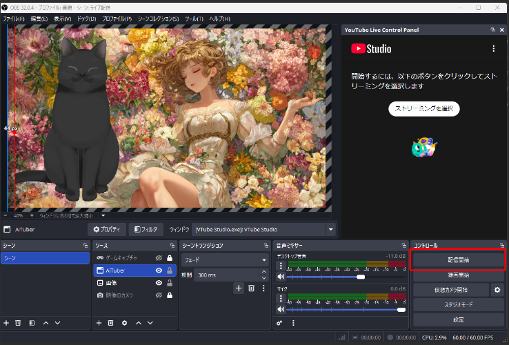Open the three-dot menu for mic audio
509x345 pixels.
tap(280, 299)
